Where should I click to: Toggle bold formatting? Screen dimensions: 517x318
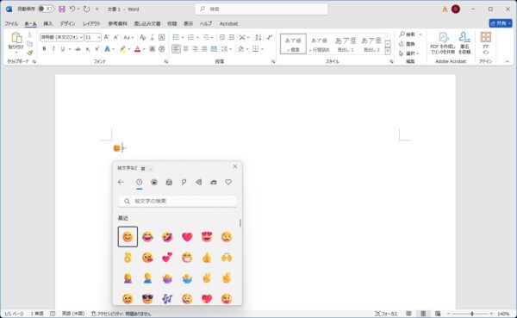coord(44,49)
